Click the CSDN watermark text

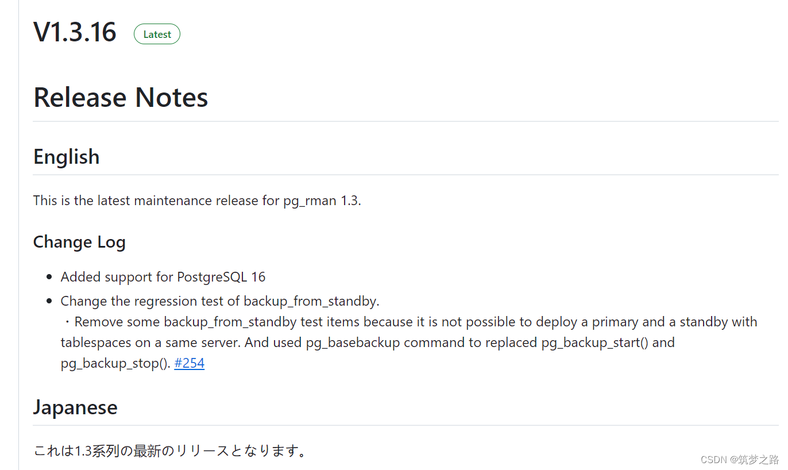(740, 460)
